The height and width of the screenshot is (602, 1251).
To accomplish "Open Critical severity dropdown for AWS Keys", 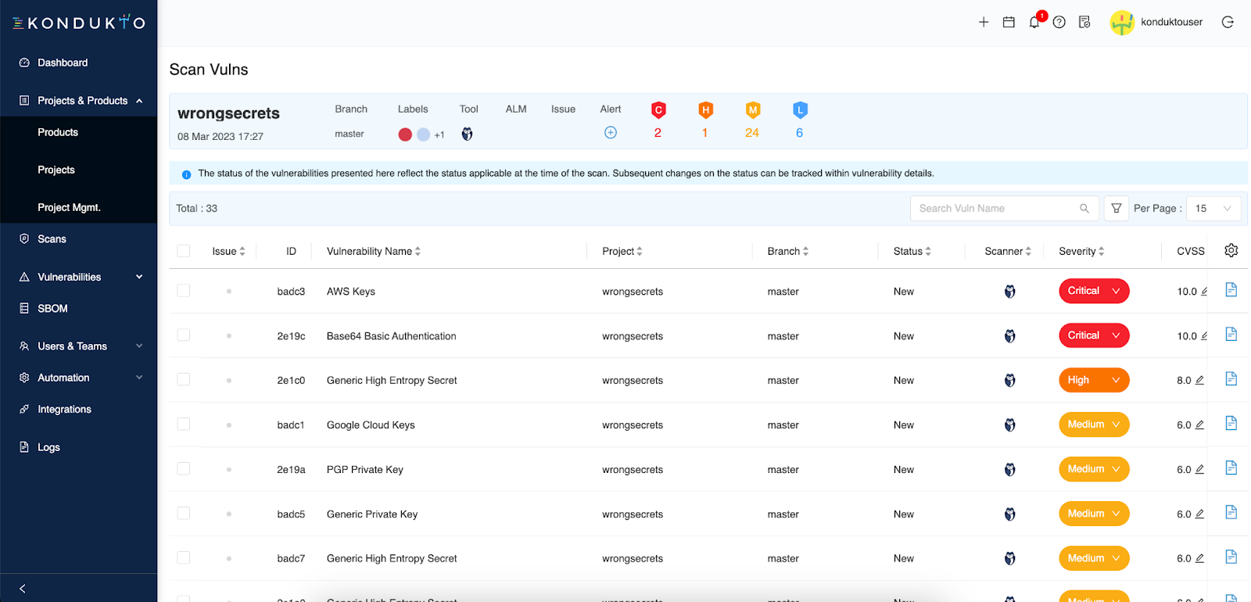I will (x=1094, y=291).
